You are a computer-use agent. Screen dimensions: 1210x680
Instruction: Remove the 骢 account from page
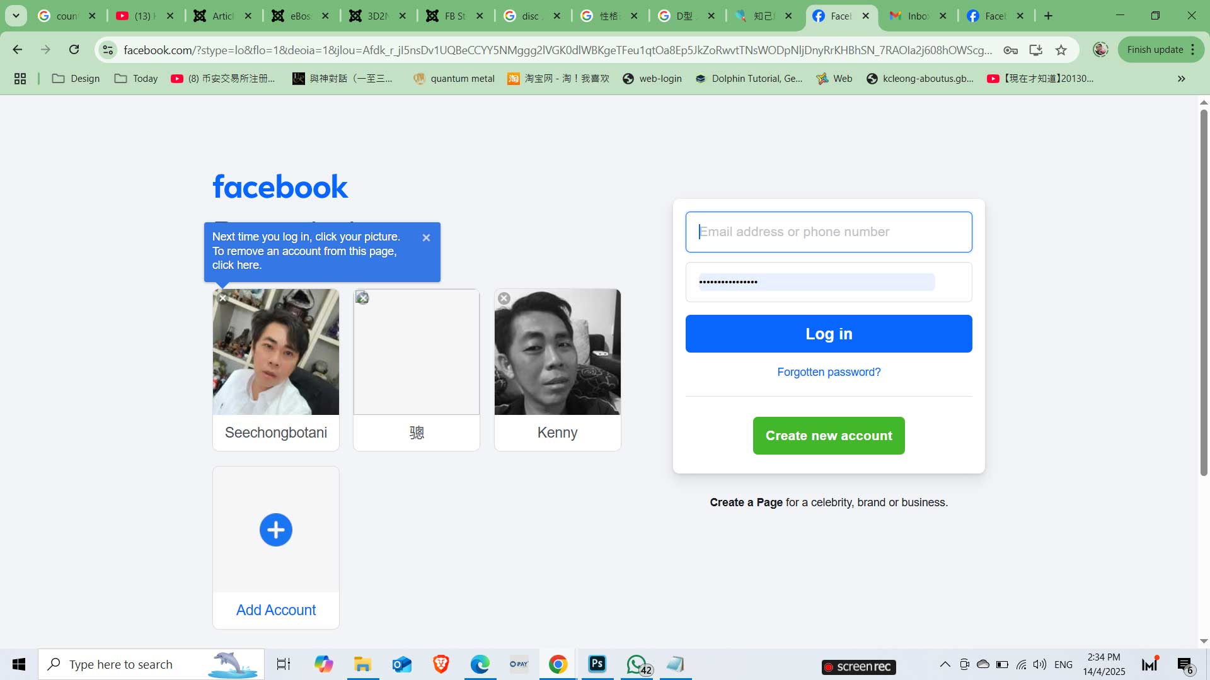(x=362, y=298)
